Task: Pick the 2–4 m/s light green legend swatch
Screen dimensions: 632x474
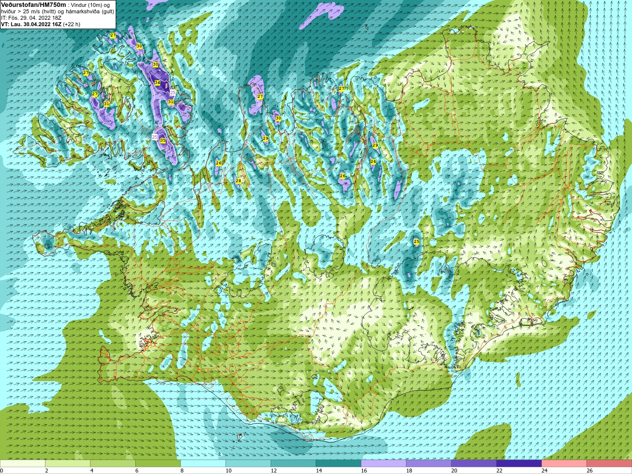Action: 68,464
